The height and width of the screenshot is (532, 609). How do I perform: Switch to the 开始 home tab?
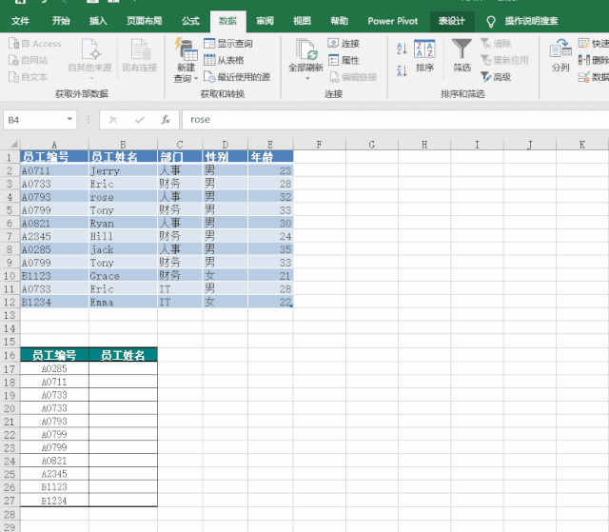pos(61,21)
